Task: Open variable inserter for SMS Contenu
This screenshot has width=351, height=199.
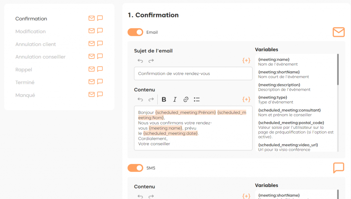Action: 246,196
